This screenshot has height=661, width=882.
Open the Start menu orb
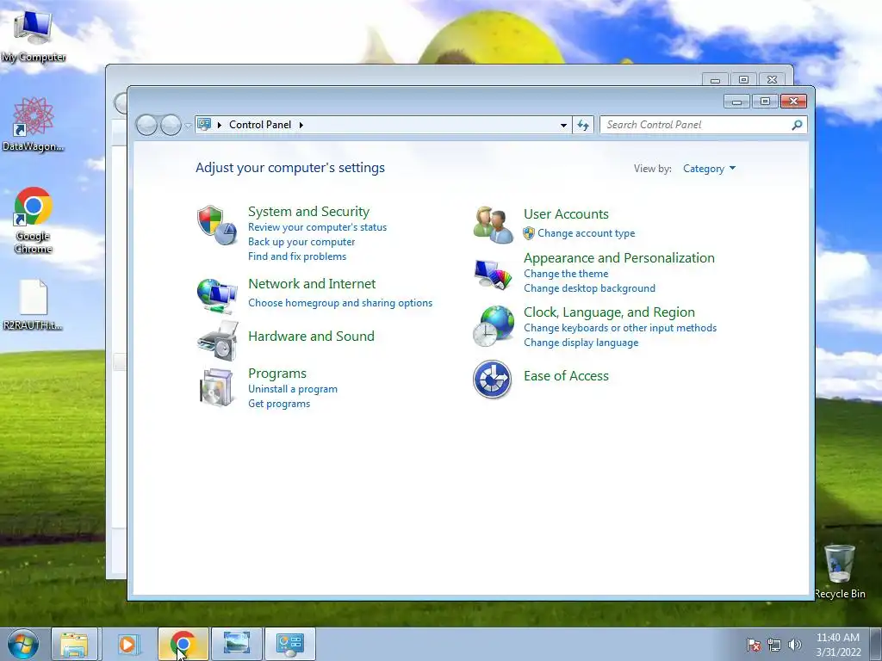[x=23, y=644]
